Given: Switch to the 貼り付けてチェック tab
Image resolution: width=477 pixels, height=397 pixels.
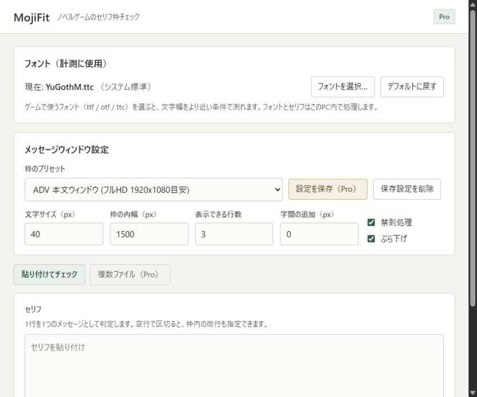Looking at the screenshot, I should [x=49, y=275].
